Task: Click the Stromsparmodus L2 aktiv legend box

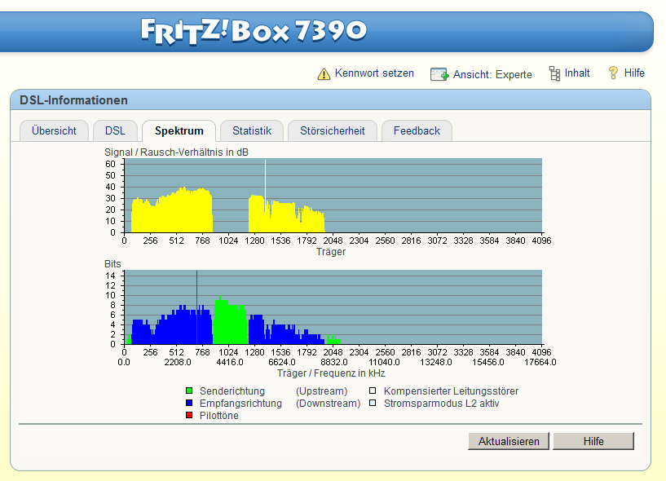Action: pyautogui.click(x=373, y=403)
